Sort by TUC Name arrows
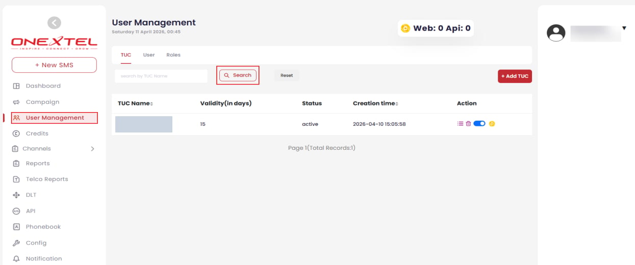Screen dimensions: 635x265 point(151,104)
